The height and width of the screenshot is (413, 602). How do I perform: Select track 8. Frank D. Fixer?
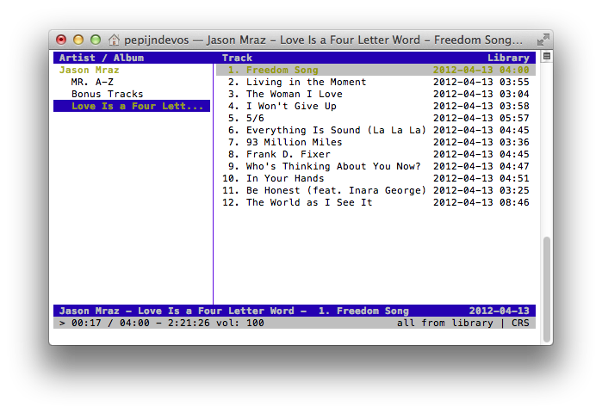(375, 154)
